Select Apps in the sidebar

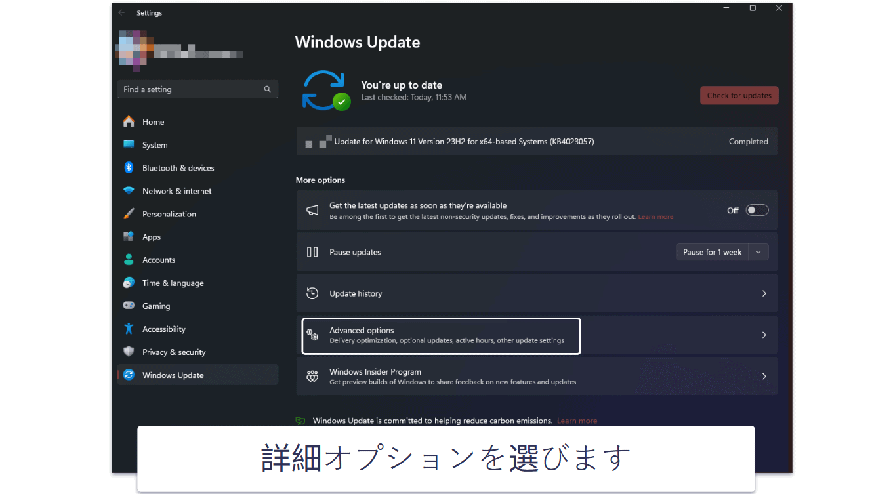pos(197,237)
